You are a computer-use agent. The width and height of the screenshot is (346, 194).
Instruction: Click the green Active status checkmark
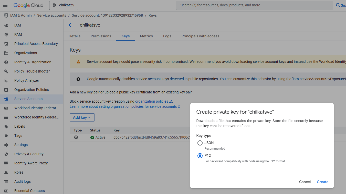(x=92, y=137)
